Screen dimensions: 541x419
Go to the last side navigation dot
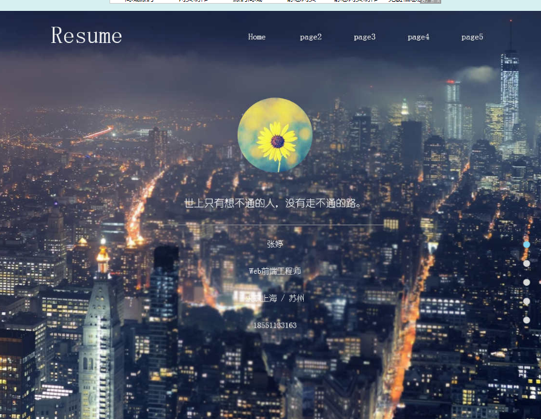[x=526, y=320]
